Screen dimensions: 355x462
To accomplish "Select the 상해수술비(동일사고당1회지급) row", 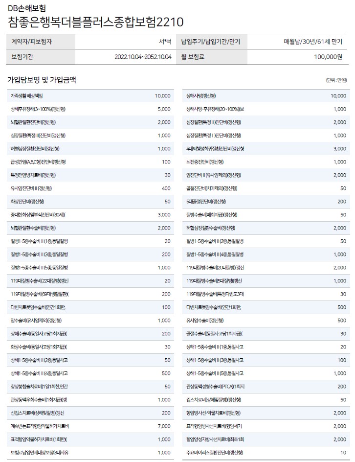I will pyautogui.click(x=90, y=334).
